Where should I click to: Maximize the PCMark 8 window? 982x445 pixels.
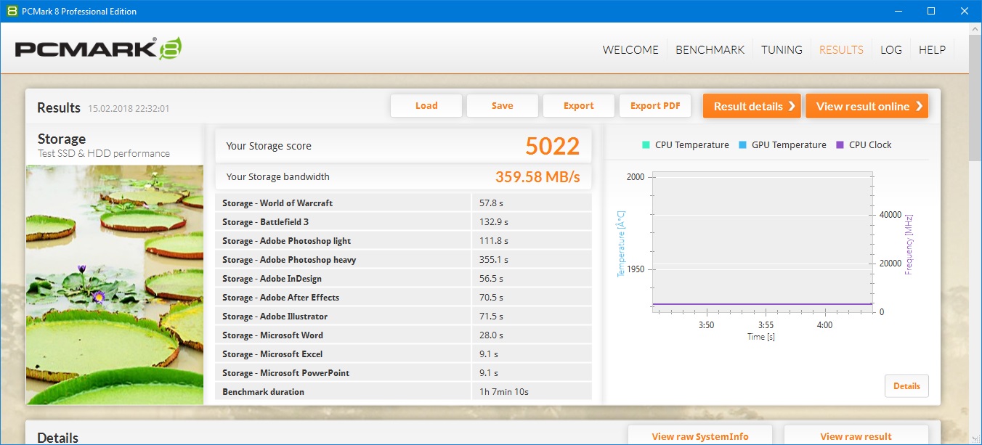click(x=931, y=11)
